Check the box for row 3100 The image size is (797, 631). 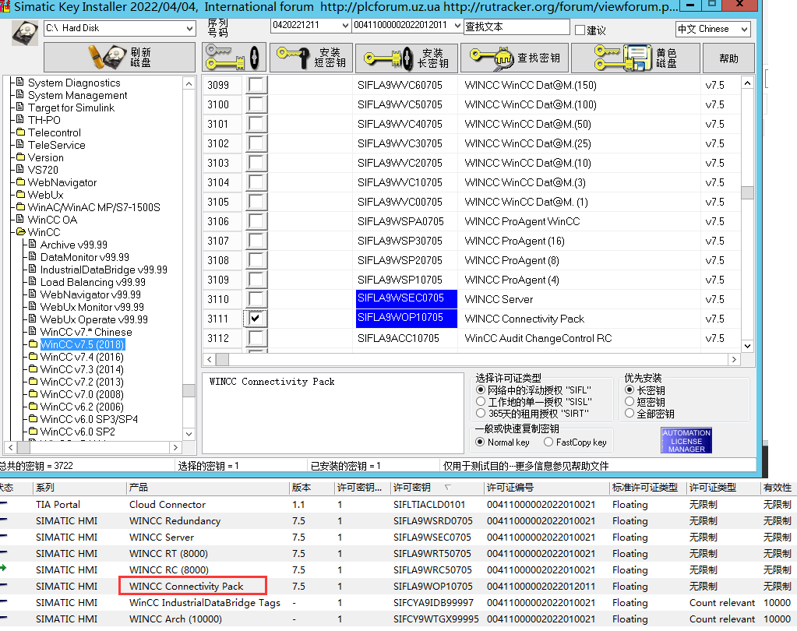[x=256, y=104]
